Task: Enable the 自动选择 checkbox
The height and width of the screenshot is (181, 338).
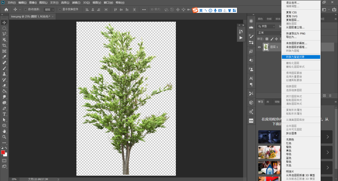Action: click(x=26, y=9)
